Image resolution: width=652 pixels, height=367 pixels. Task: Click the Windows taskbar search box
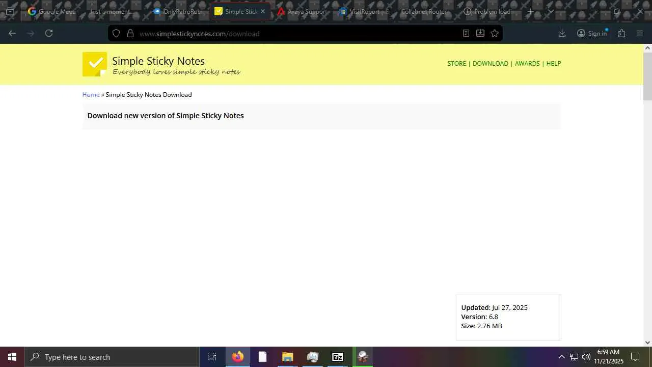coord(112,357)
